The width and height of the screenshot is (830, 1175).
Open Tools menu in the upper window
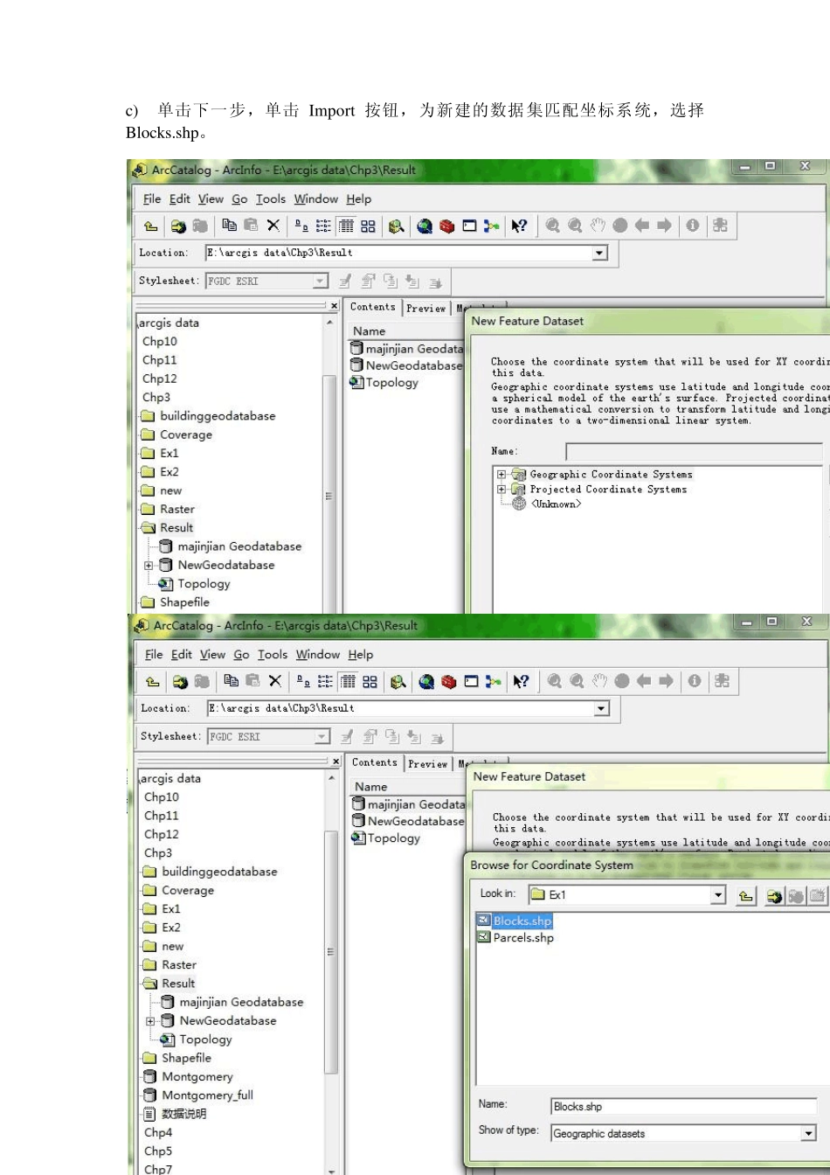[270, 198]
